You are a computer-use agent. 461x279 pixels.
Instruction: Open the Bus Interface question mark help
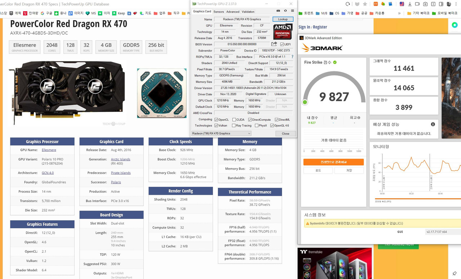point(292,57)
